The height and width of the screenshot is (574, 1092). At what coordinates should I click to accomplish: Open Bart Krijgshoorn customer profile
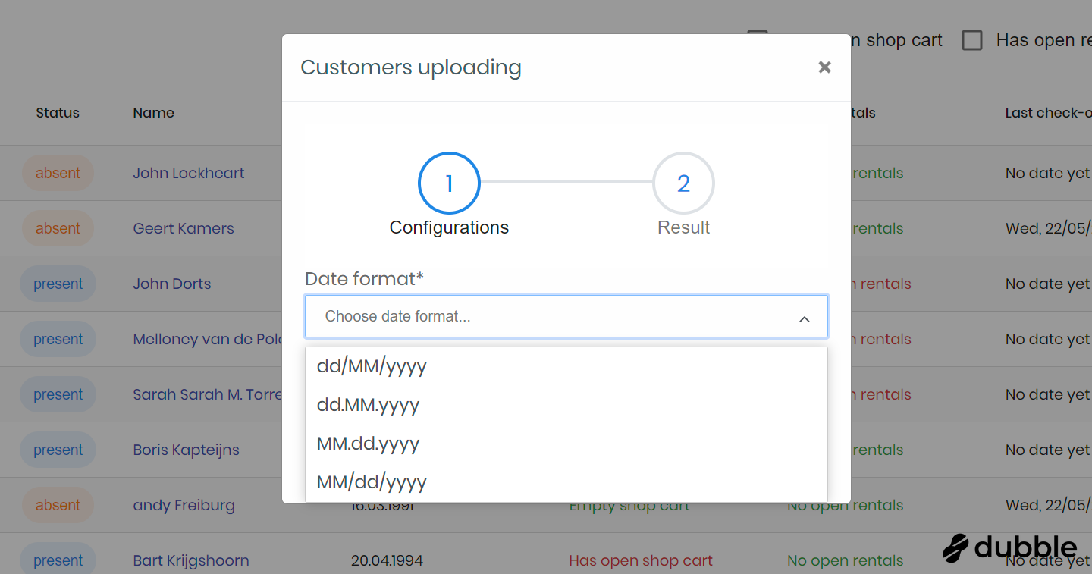pos(190,560)
